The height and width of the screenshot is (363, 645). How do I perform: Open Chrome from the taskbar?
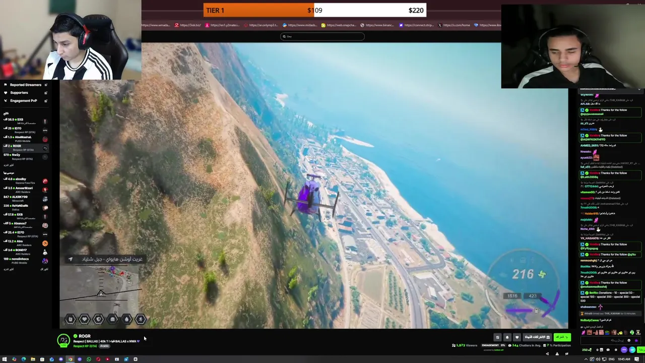point(70,359)
